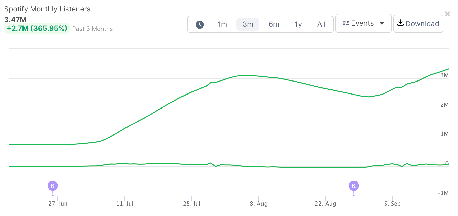The image size is (458, 216).
Task: Click the R event marker near 27. Jun
Action: (x=53, y=186)
